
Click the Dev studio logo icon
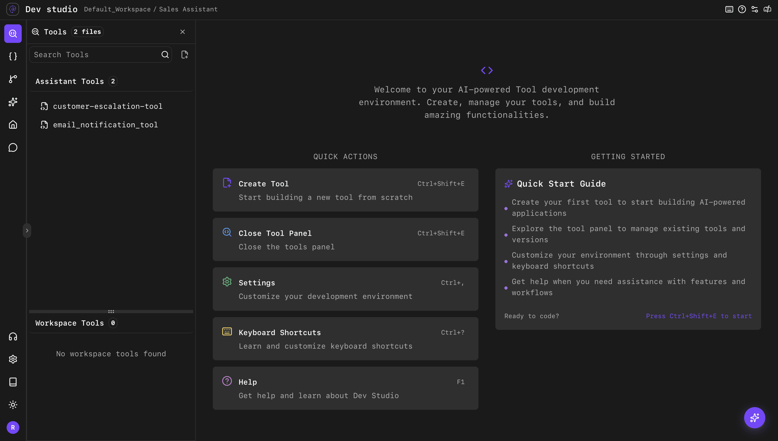[x=13, y=9]
